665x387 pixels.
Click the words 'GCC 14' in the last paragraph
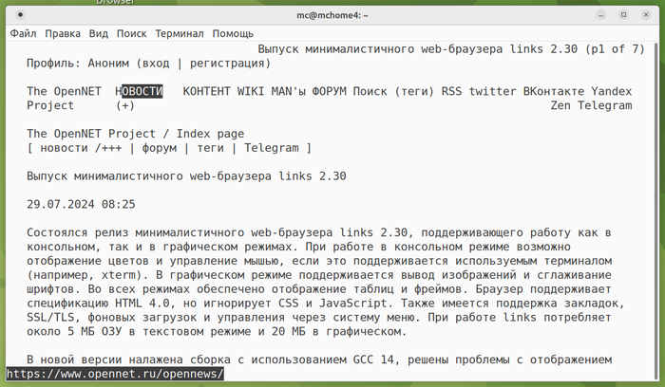click(373, 359)
